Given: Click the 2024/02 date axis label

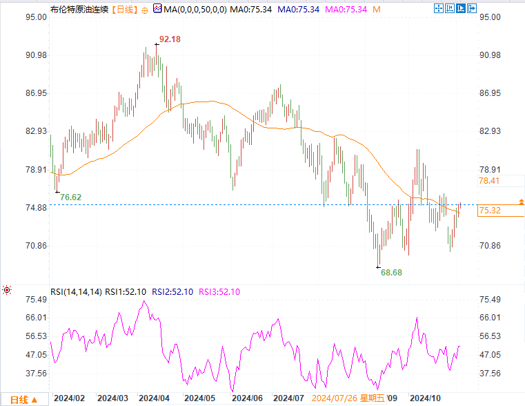Looking at the screenshot, I should coord(69,398).
